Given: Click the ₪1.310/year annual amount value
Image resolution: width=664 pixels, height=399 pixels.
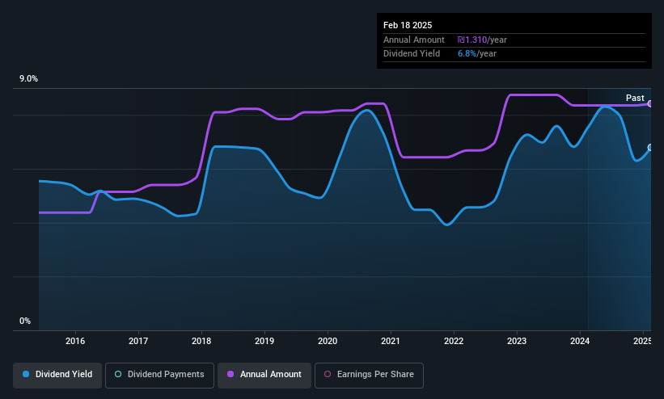Looking at the screenshot, I should pos(482,40).
